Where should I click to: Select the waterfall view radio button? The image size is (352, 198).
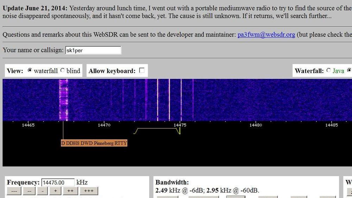coord(30,70)
